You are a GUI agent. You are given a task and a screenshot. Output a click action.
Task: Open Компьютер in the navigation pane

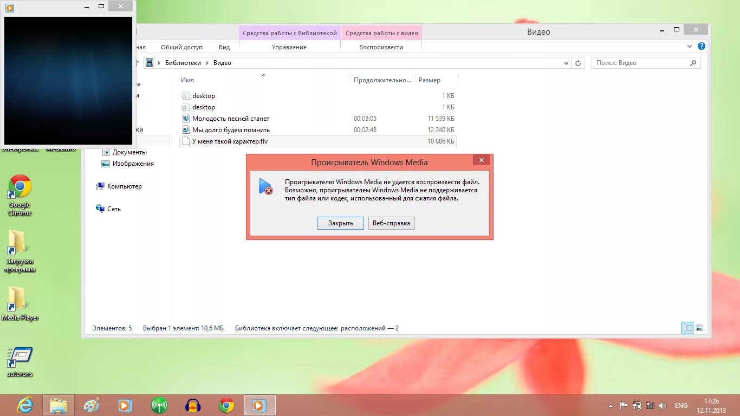124,186
